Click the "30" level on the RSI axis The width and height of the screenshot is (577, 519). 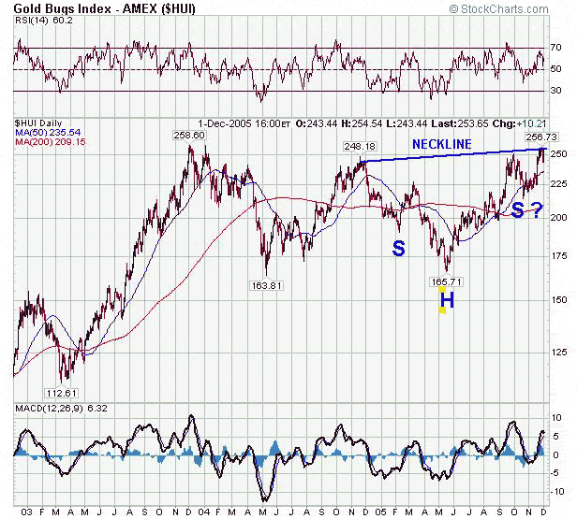(x=556, y=91)
